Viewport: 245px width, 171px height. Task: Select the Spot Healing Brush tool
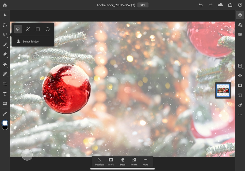pyautogui.click(x=5, y=74)
